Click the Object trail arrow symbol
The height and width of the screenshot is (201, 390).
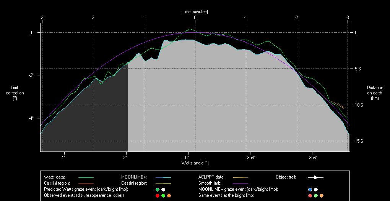315,177
